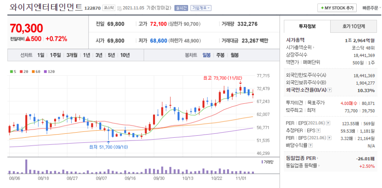
Task: Select the 일봉 candle chart
Action: (x=207, y=55)
